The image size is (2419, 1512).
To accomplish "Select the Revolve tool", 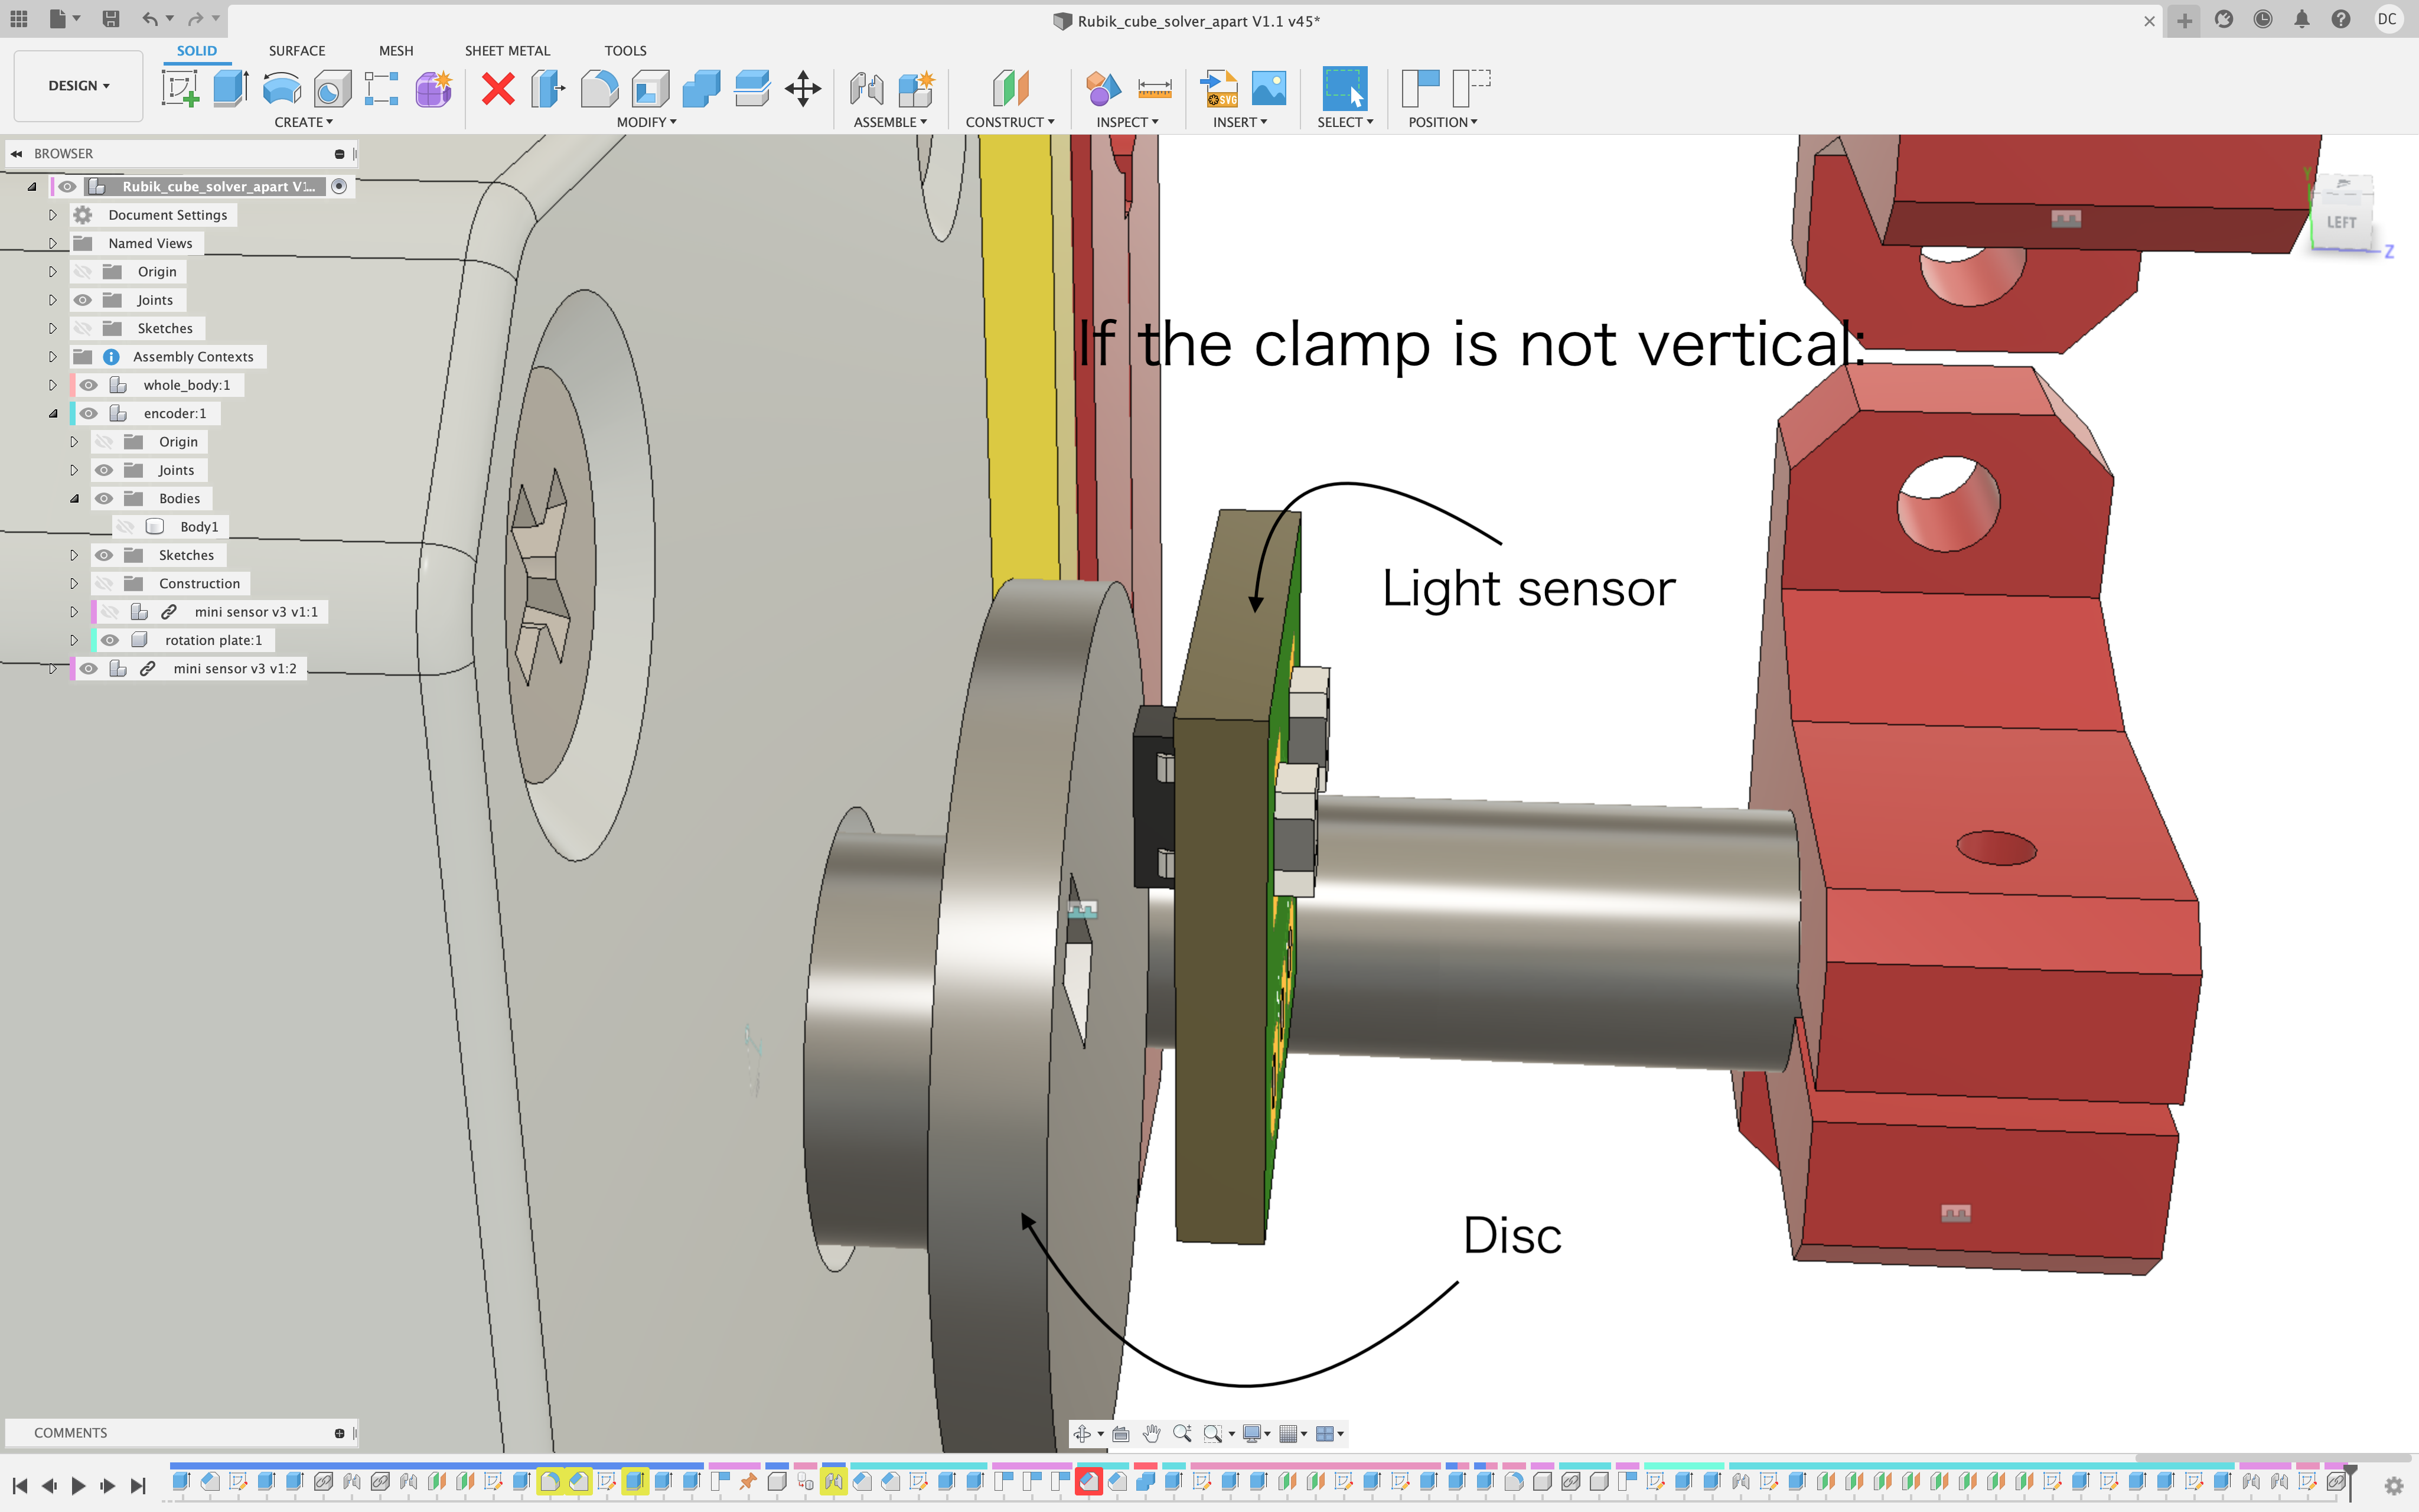I will click(282, 88).
